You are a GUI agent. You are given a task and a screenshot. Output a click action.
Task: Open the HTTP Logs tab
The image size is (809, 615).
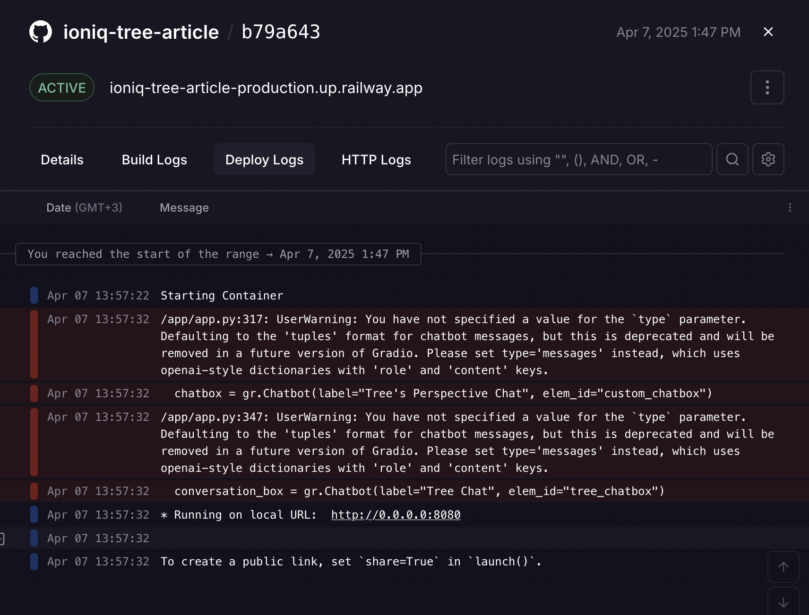coord(376,160)
